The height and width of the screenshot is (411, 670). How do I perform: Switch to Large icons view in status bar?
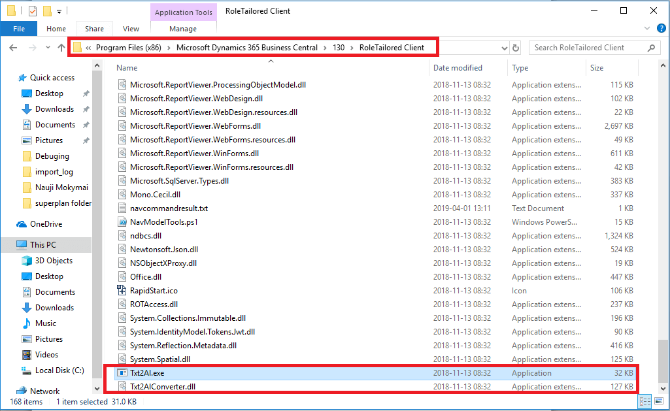[658, 402]
